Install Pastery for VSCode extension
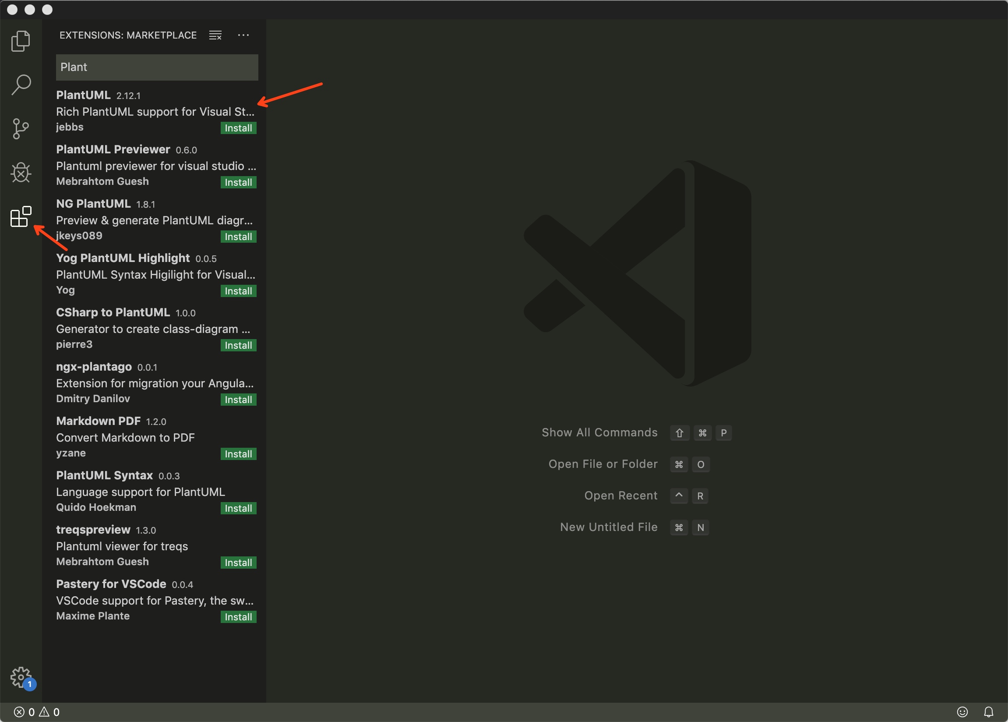The image size is (1008, 722). (239, 616)
